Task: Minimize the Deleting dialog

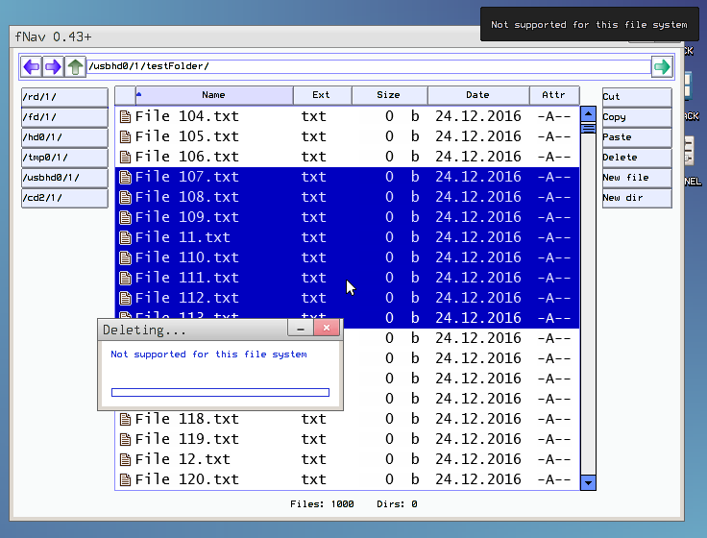Action: [301, 329]
